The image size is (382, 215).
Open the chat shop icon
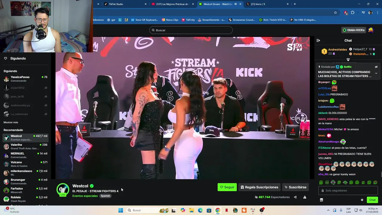(321, 200)
